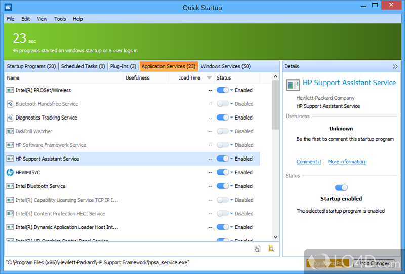
Task: Click the Intel Capability Licensing Service icon
Action: [10, 200]
